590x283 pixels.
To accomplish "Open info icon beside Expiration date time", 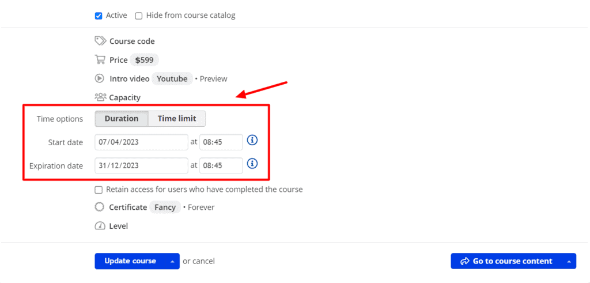I will point(252,164).
